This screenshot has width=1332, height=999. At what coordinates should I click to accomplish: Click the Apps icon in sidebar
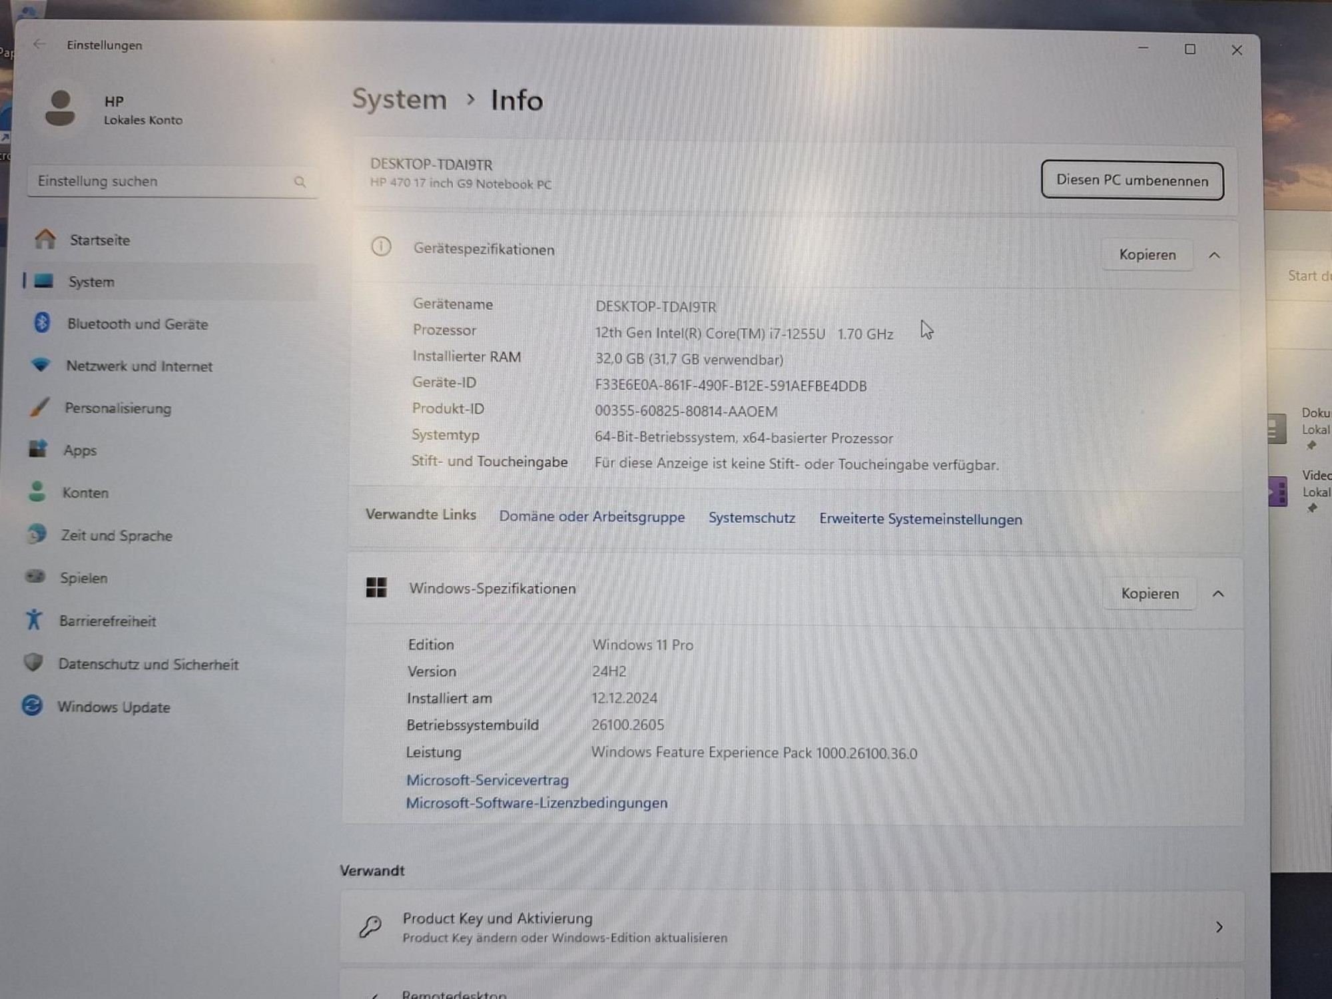pyautogui.click(x=38, y=449)
